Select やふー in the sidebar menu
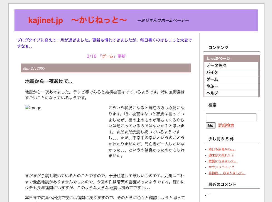The image size is (272, 202). click(x=212, y=86)
